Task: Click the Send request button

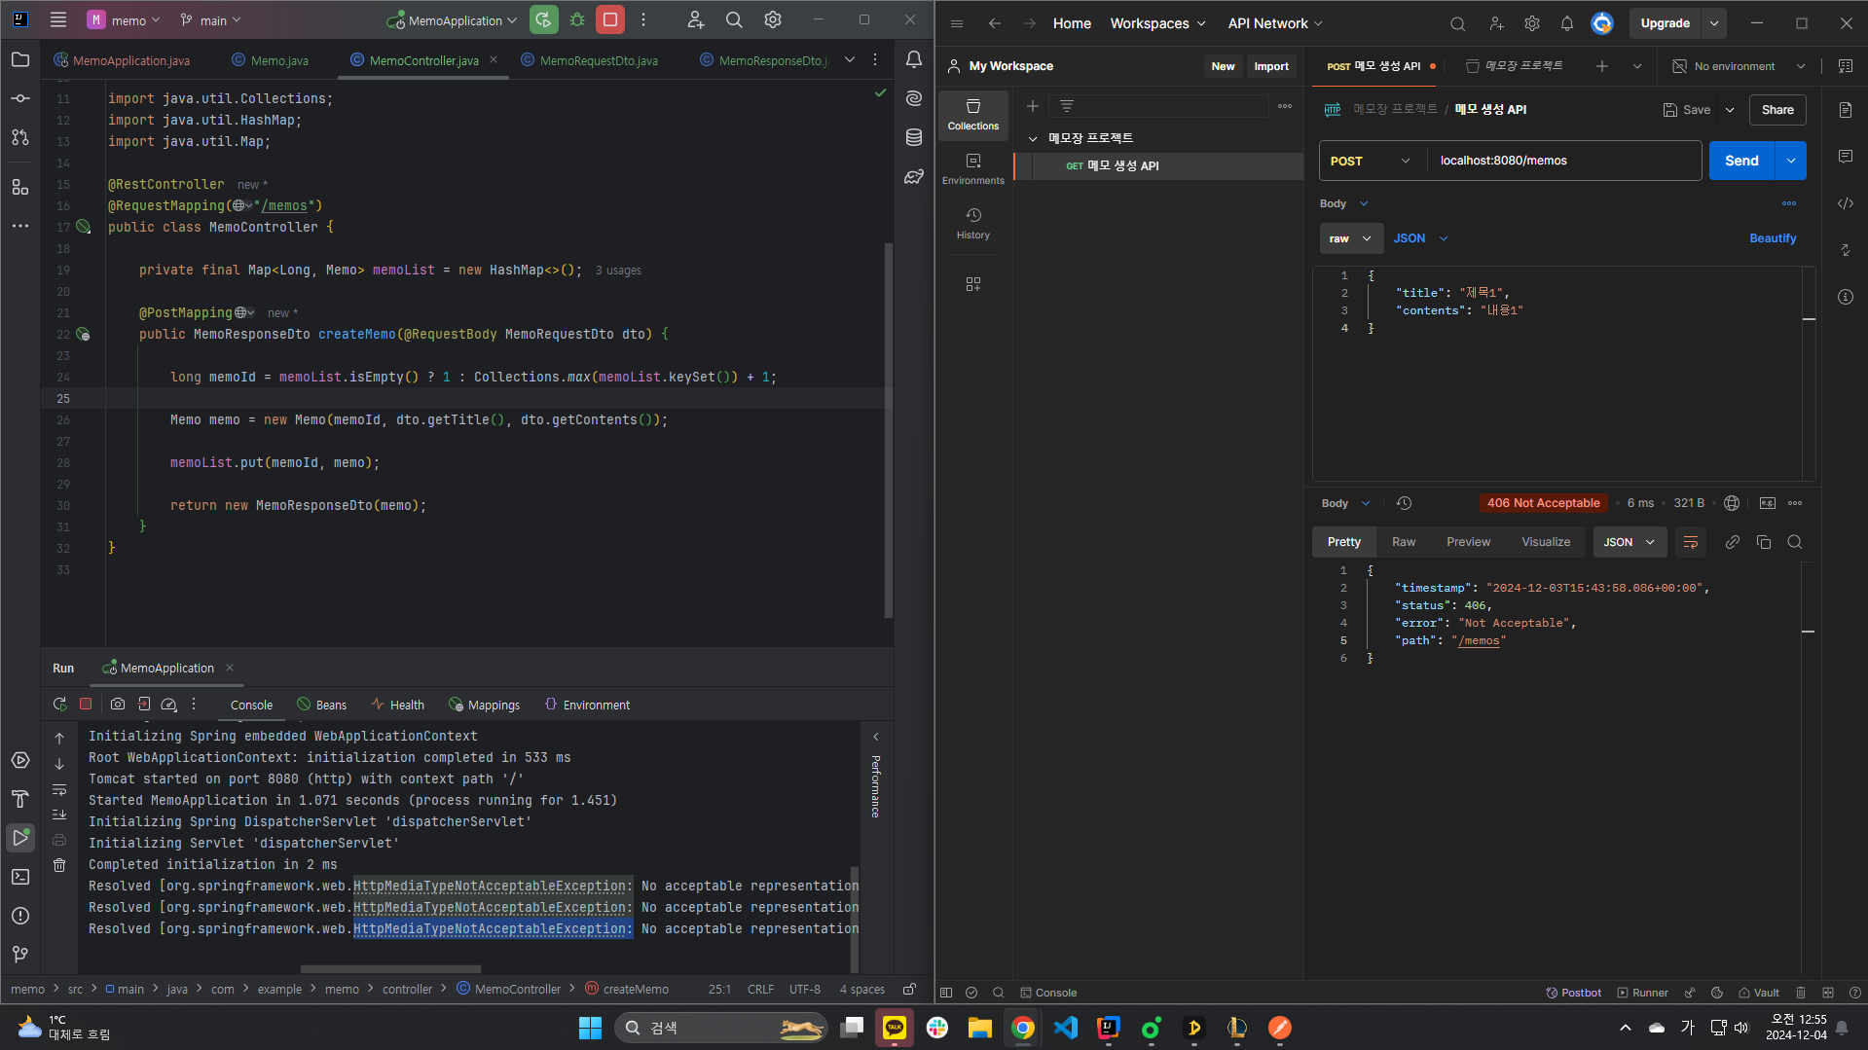Action: click(1741, 161)
